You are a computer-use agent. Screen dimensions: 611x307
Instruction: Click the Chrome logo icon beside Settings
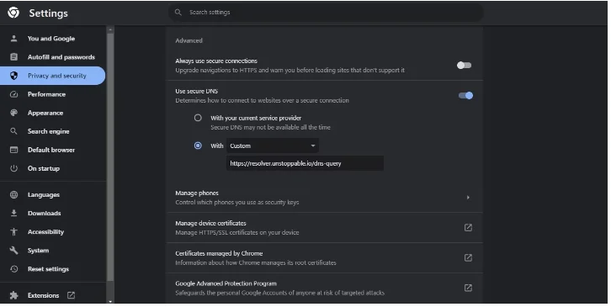[x=13, y=13]
